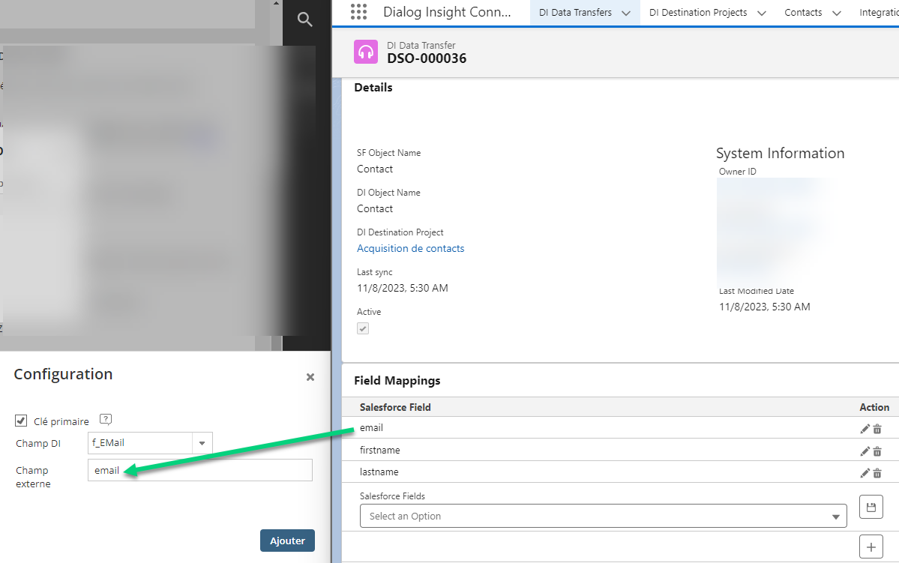The image size is (899, 563).
Task: Click the firstname row in Field Mappings
Action: [x=620, y=450]
